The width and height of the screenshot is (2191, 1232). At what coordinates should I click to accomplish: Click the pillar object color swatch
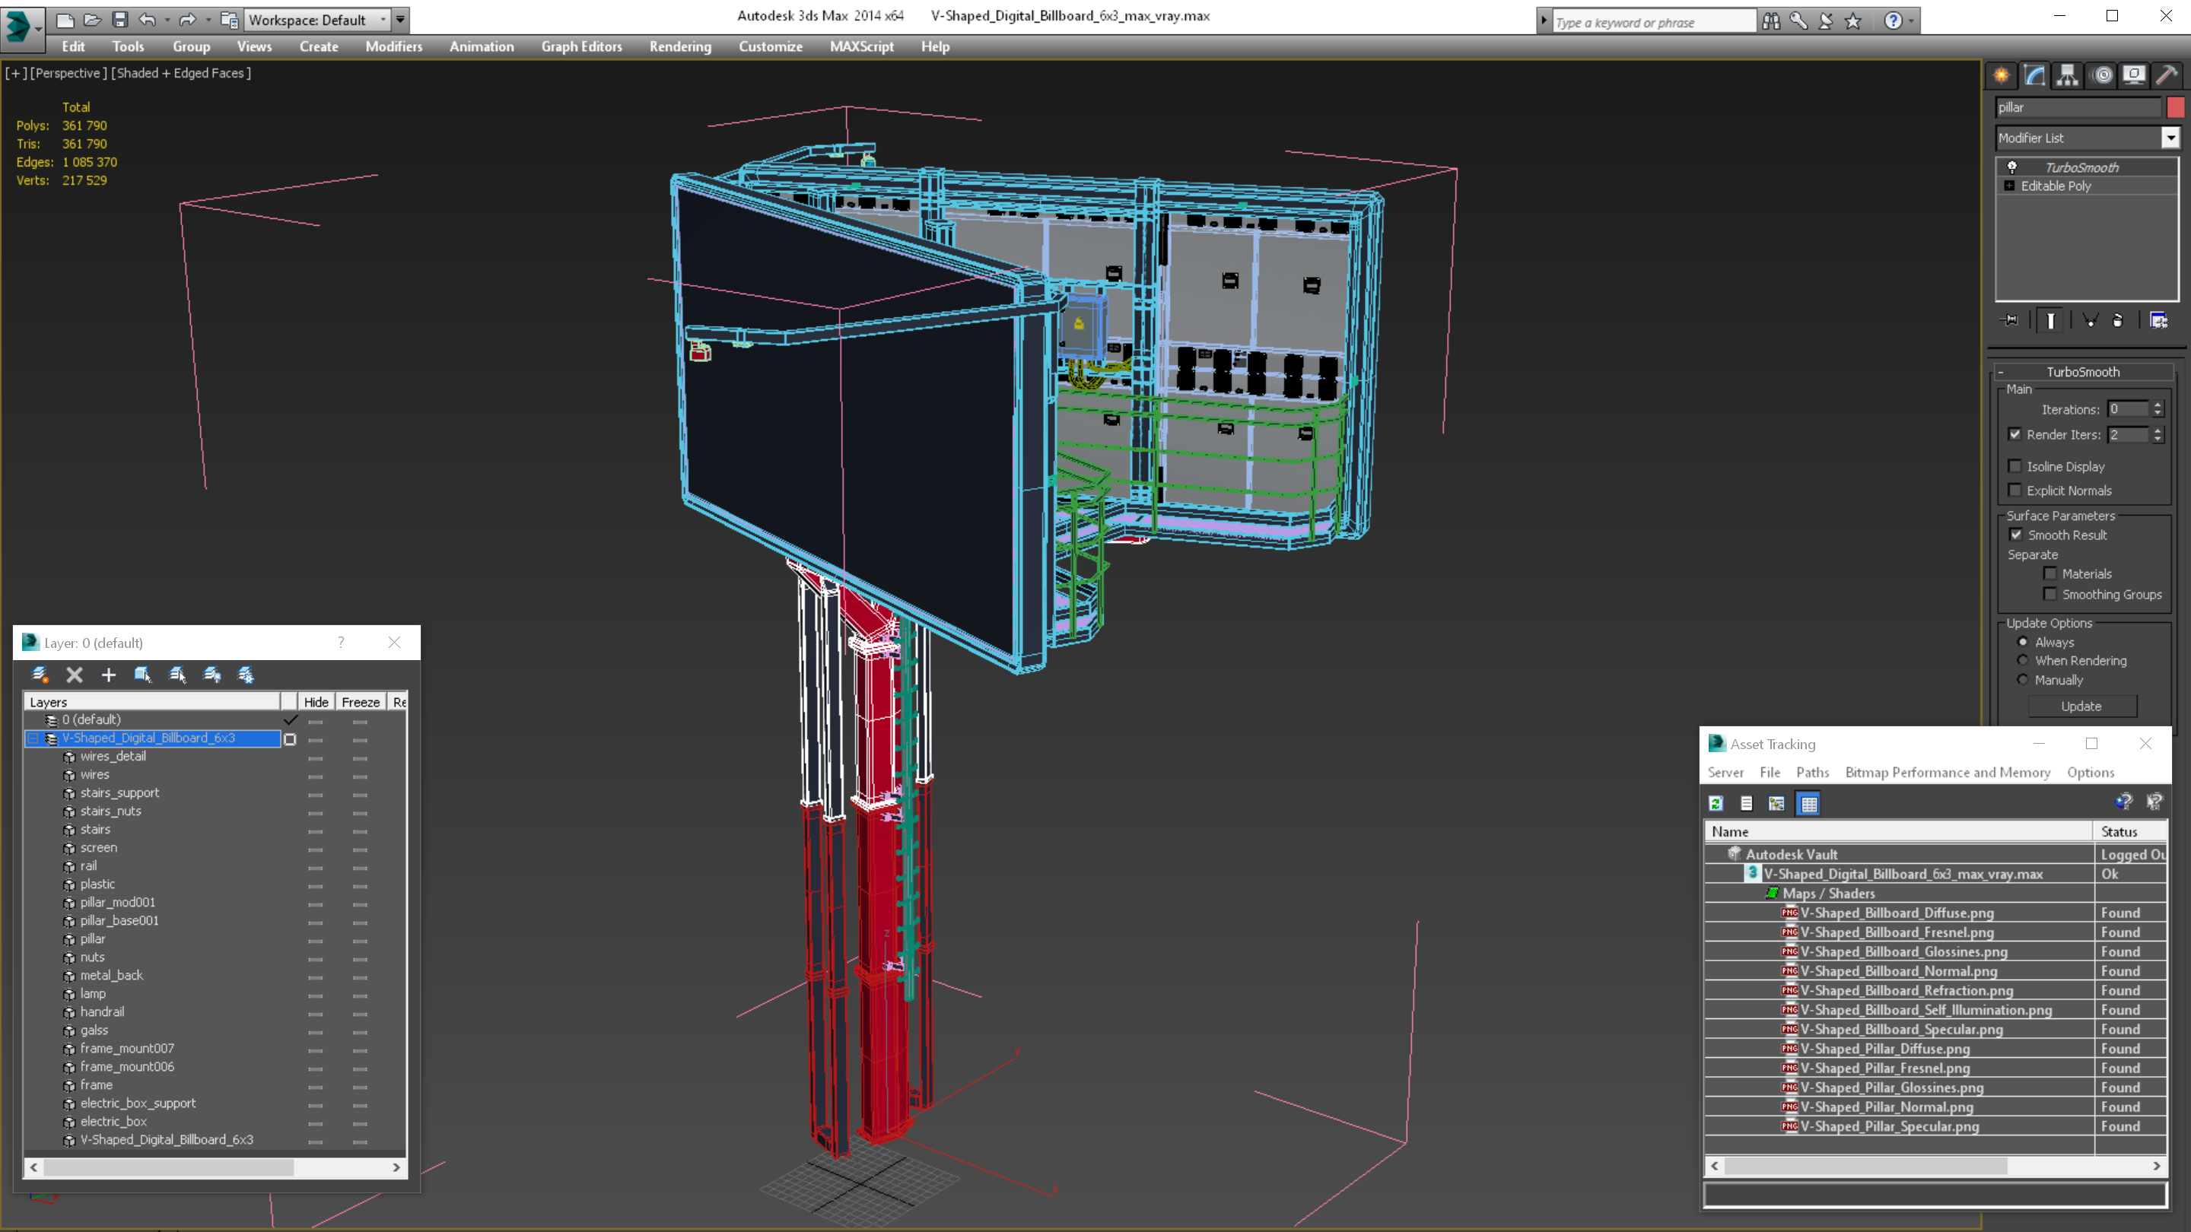(2175, 107)
